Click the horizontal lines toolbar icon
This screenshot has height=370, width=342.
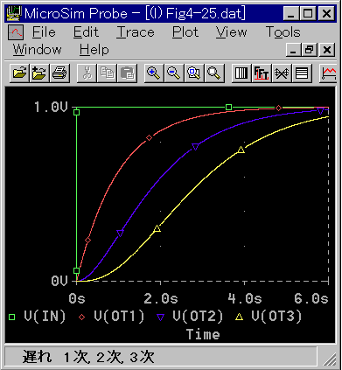(x=302, y=73)
